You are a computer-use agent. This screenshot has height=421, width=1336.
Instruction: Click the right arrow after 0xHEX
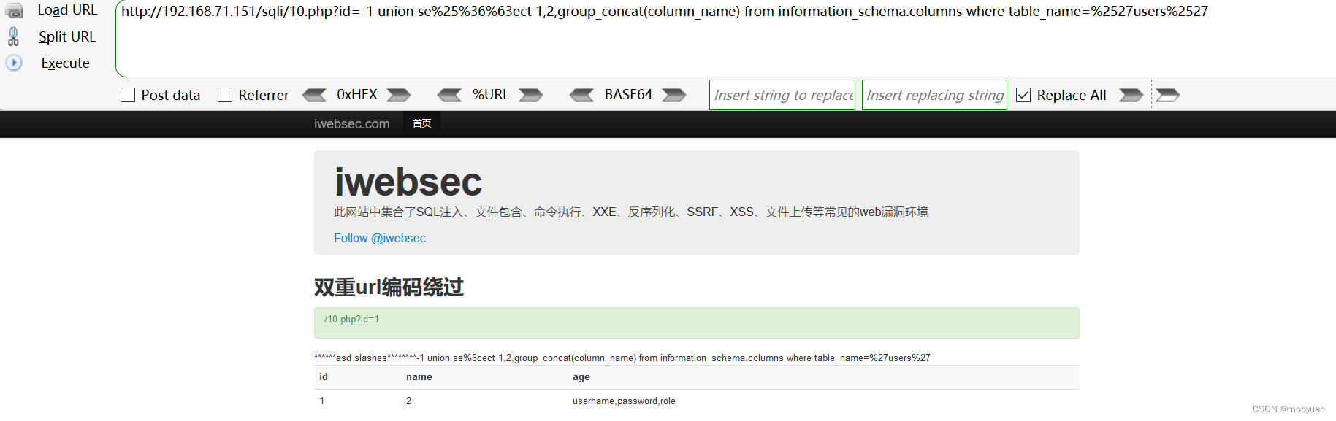click(399, 95)
